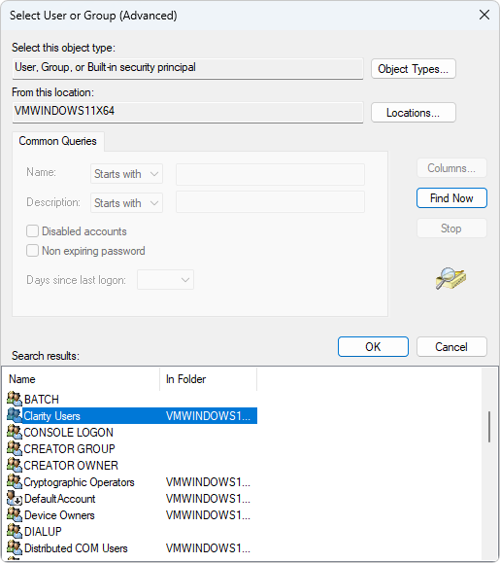The height and width of the screenshot is (563, 500).
Task: Select the CONSOLE LOGON group icon
Action: click(15, 432)
